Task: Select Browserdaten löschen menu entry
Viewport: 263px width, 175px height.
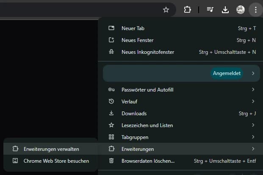Action: (181, 161)
